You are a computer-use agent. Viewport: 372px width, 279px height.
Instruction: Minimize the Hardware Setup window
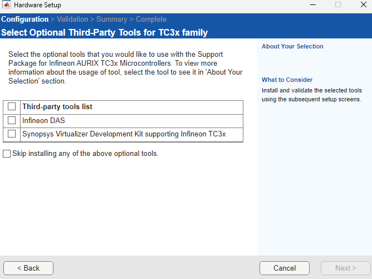tap(312, 5)
